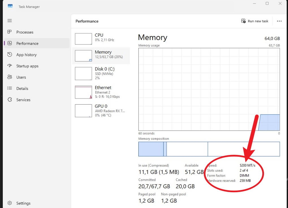Open the Services puzzle icon
The height and width of the screenshot is (208, 288).
[x=10, y=100]
